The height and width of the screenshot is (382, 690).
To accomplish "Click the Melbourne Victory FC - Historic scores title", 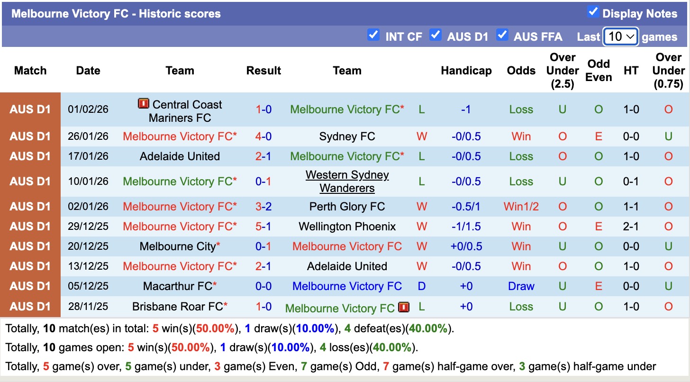I will [116, 13].
